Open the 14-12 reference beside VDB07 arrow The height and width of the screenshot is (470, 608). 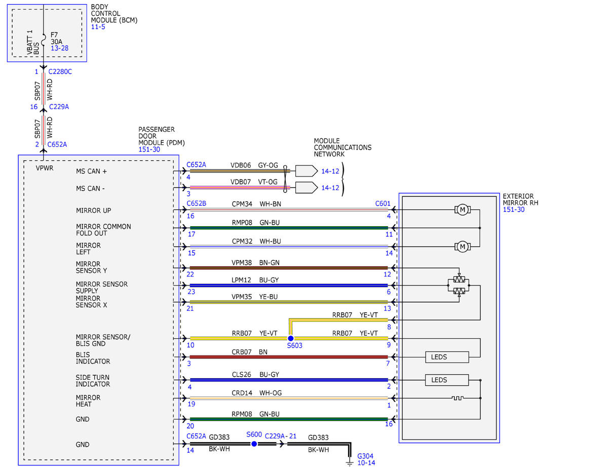click(330, 188)
